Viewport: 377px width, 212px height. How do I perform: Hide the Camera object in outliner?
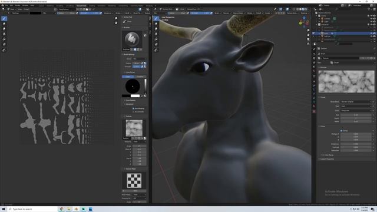click(371, 18)
